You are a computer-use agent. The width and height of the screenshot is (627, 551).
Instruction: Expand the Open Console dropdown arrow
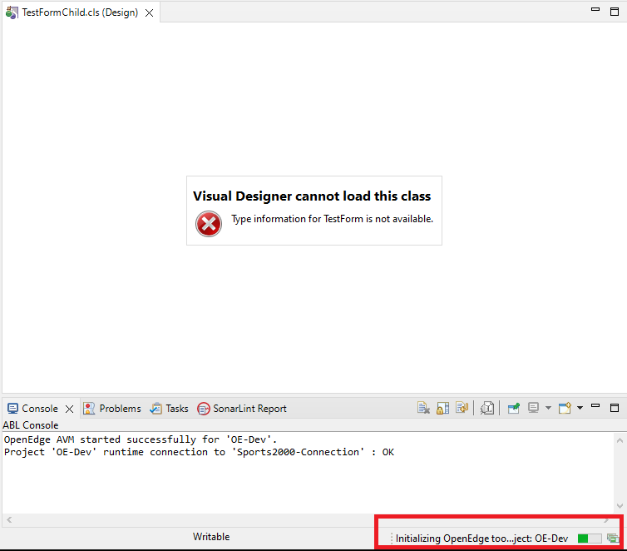580,408
